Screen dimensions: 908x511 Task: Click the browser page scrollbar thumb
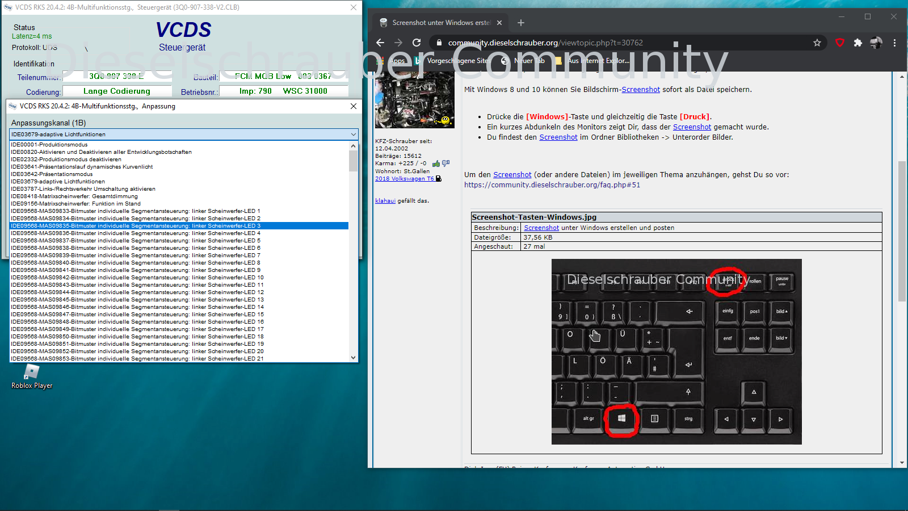pyautogui.click(x=902, y=231)
